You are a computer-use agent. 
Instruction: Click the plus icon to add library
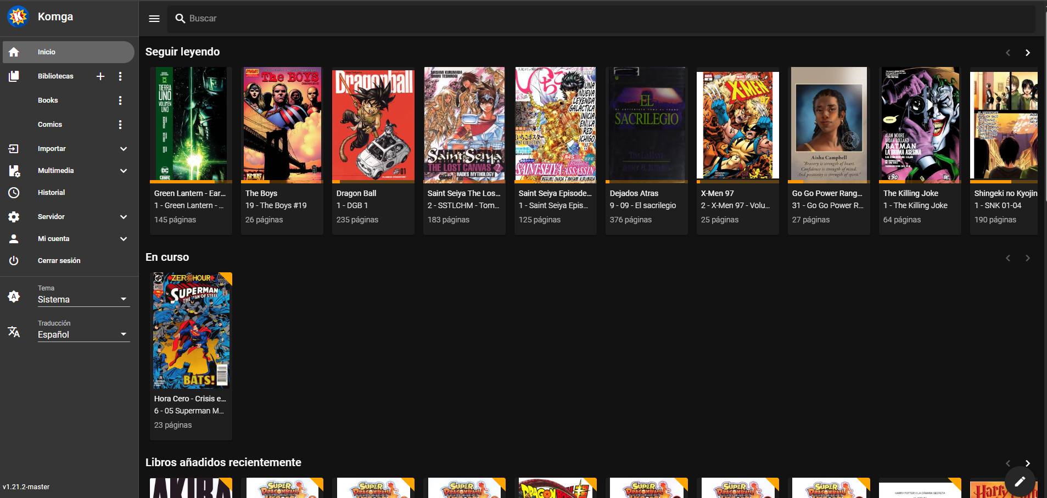point(100,76)
